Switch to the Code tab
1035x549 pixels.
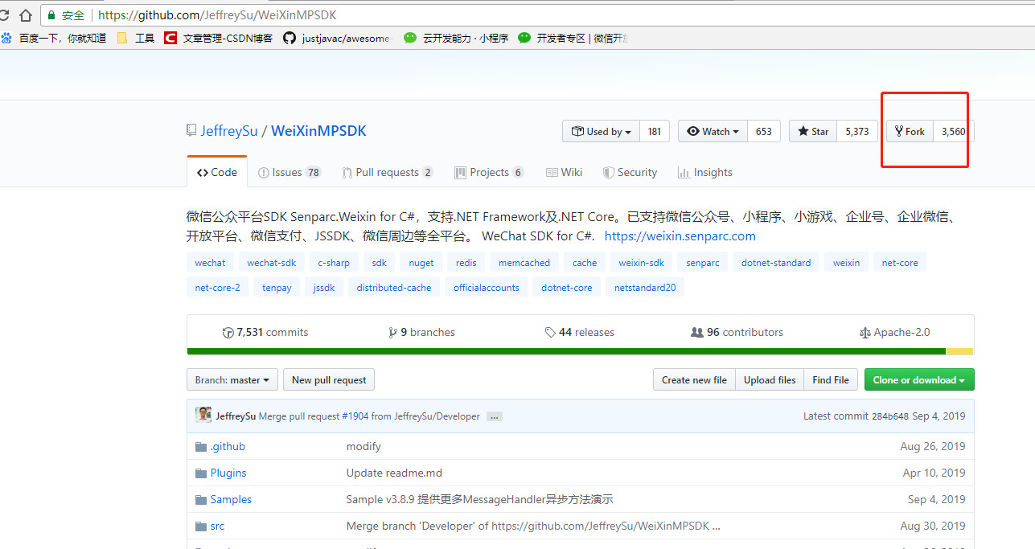(x=217, y=172)
